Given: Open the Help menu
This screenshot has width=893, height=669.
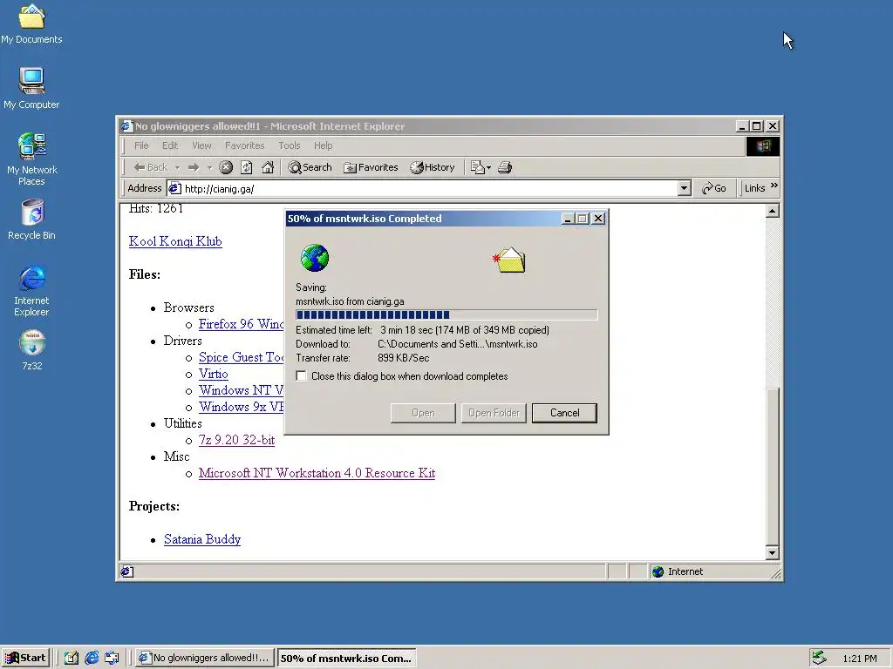Looking at the screenshot, I should pos(323,145).
